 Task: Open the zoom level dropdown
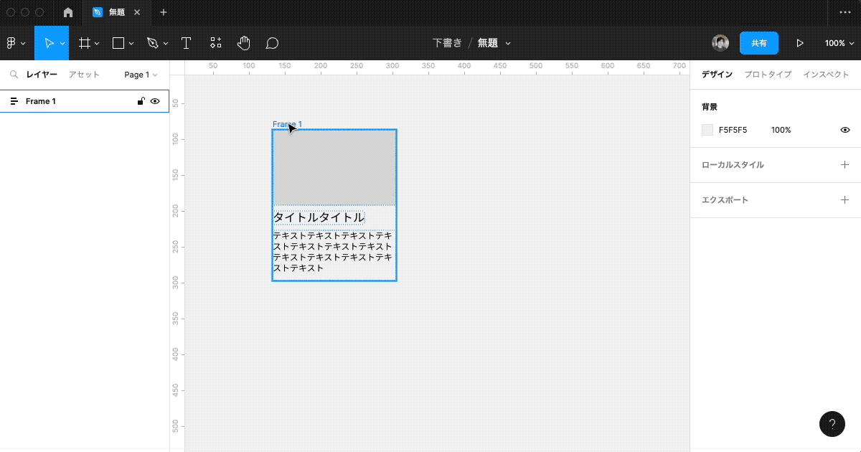point(838,42)
